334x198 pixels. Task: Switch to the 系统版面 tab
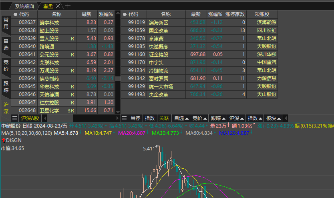tap(24, 6)
